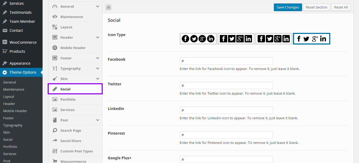Select the round circle social icon style
This screenshot has width=359, height=163.
[x=198, y=39]
